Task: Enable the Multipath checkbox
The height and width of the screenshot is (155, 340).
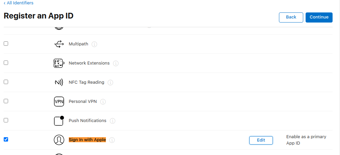Action: click(6, 44)
